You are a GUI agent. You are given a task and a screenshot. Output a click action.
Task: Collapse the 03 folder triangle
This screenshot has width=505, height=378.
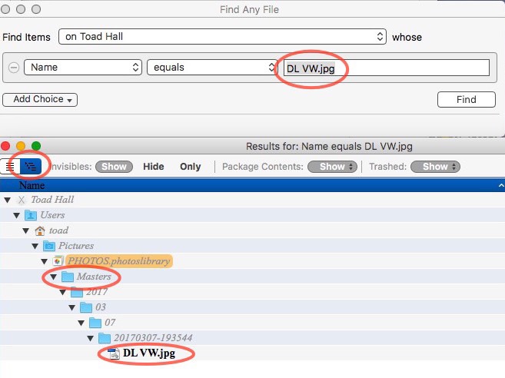point(72,307)
